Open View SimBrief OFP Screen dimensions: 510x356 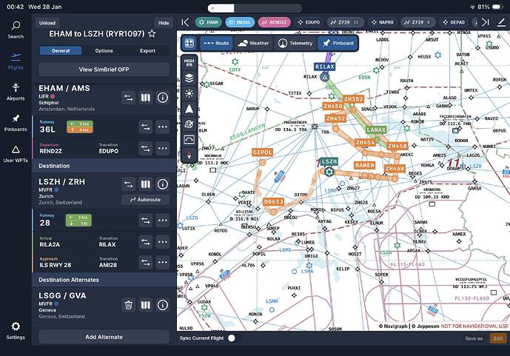pos(104,70)
